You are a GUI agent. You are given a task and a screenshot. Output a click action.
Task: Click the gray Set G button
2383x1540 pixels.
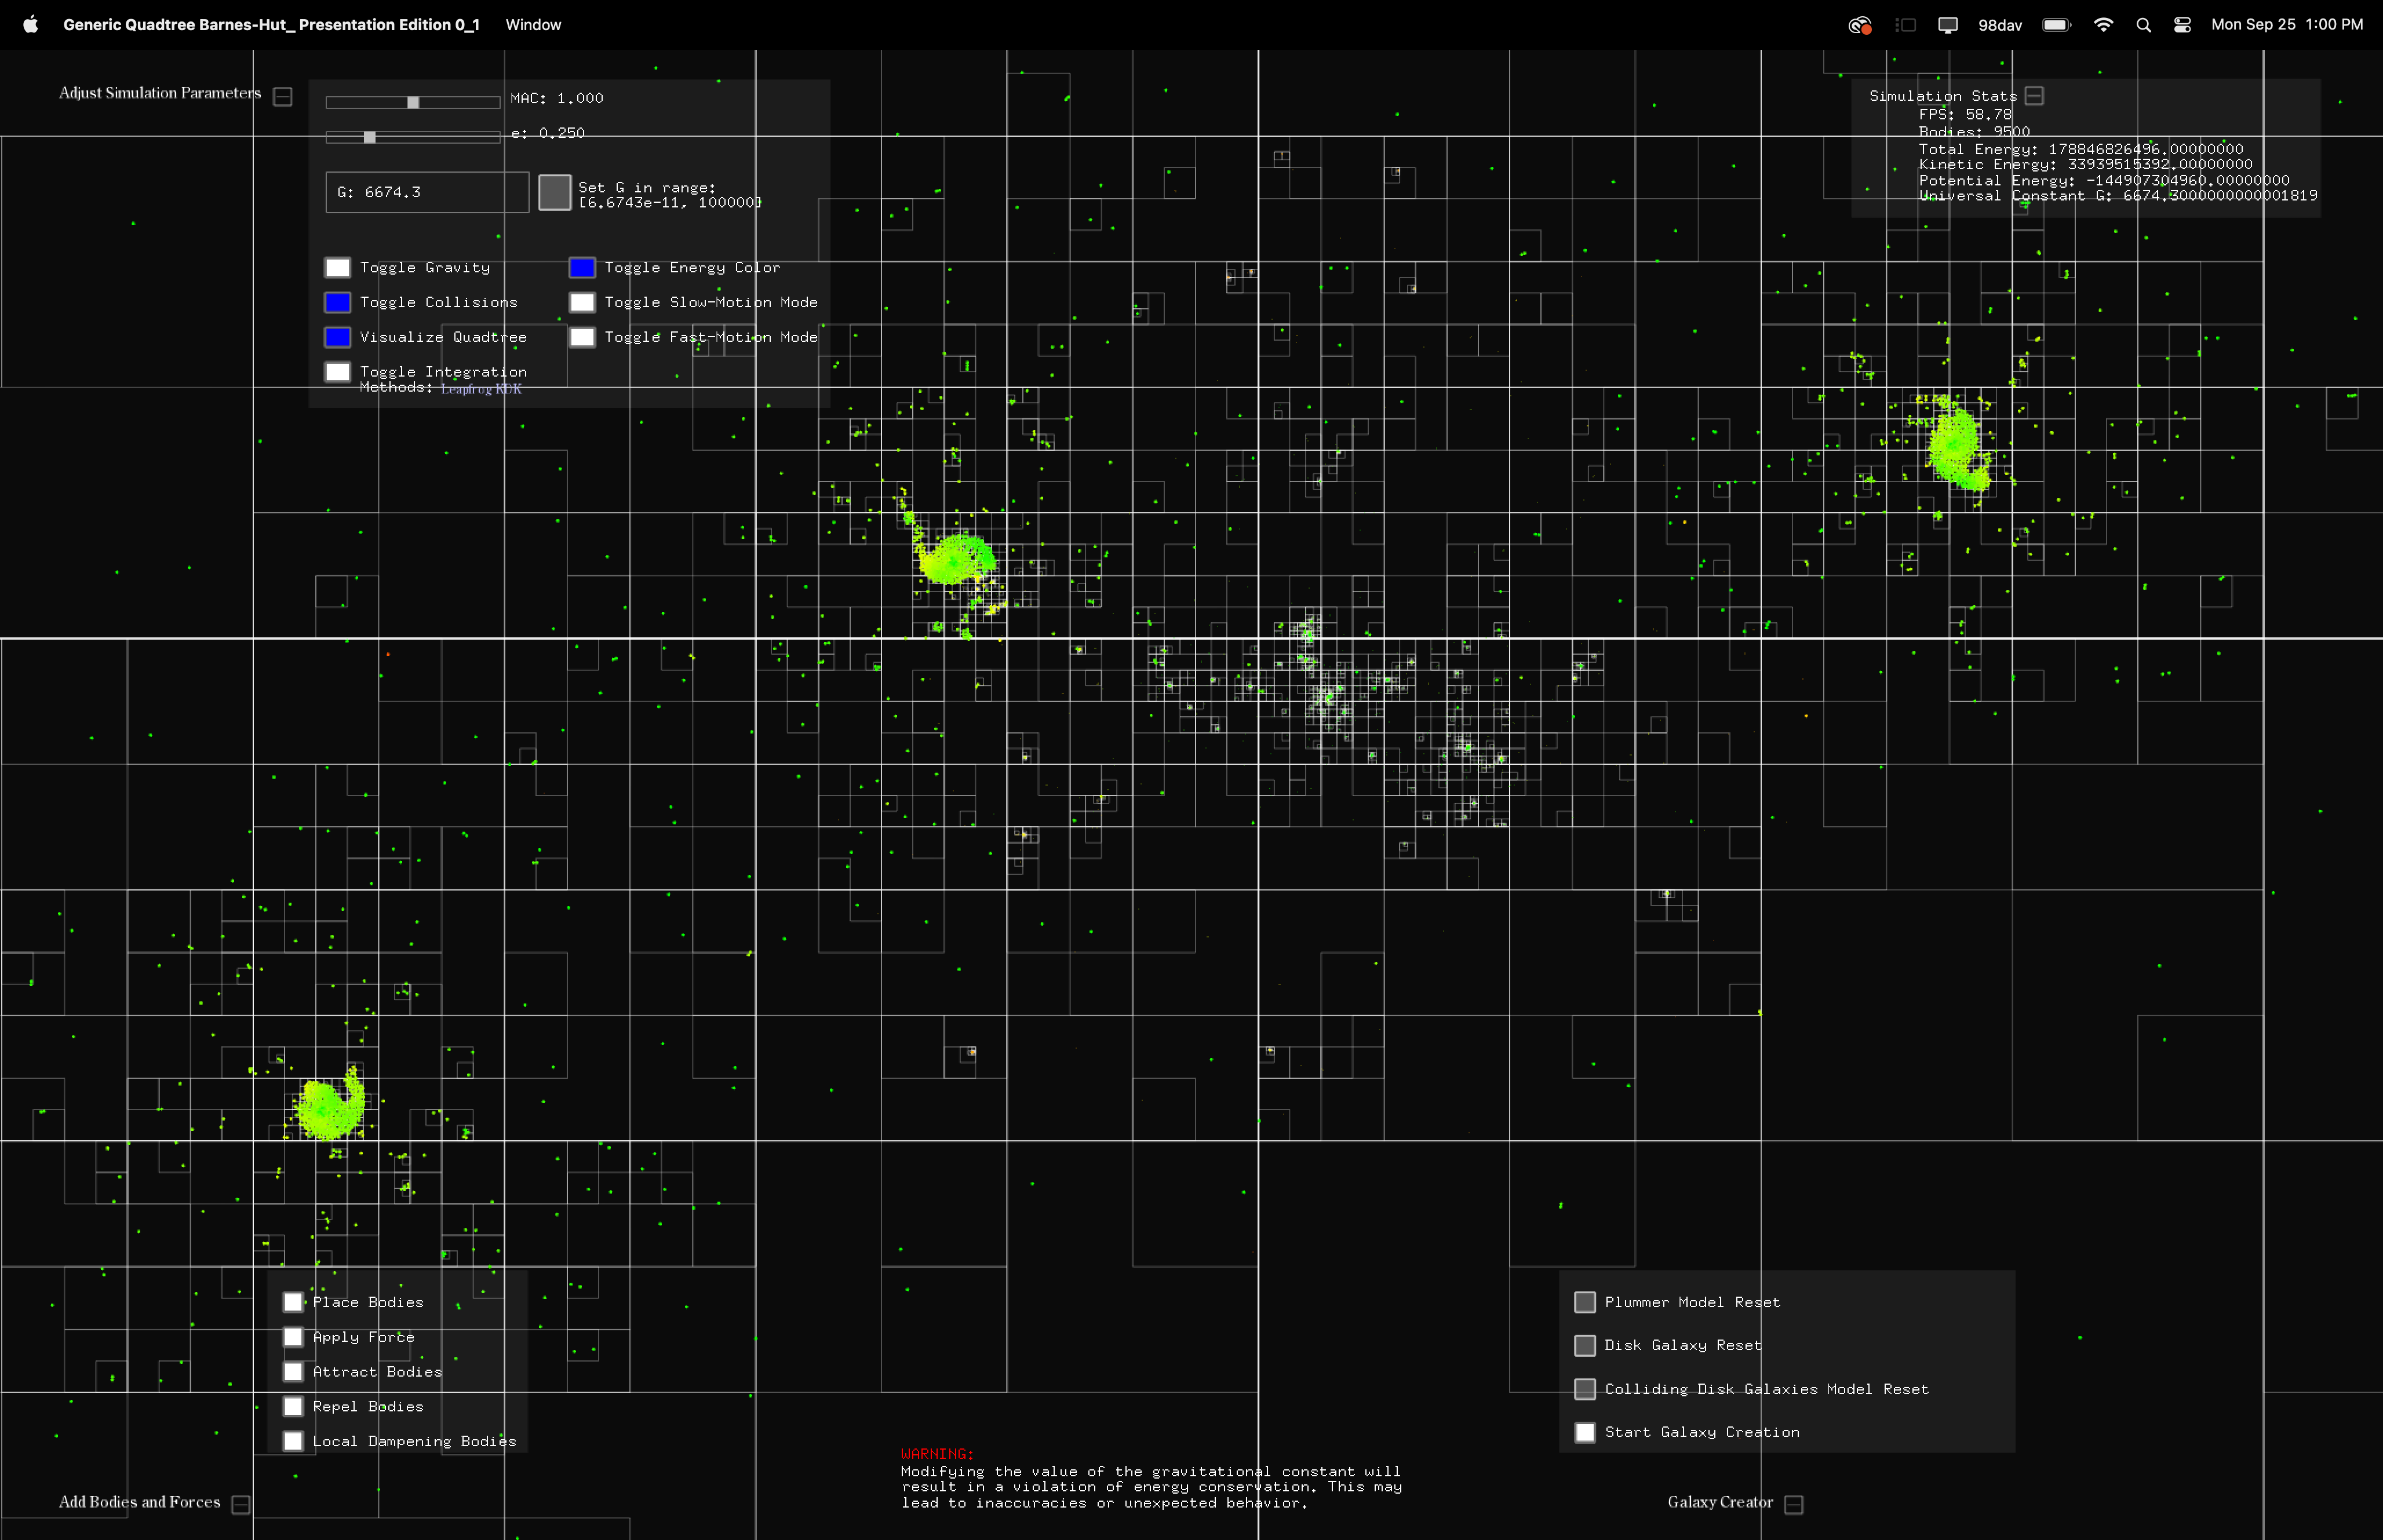tap(554, 192)
